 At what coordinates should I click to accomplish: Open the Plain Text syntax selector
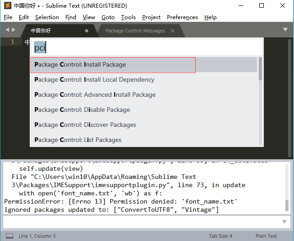[x=266, y=236]
